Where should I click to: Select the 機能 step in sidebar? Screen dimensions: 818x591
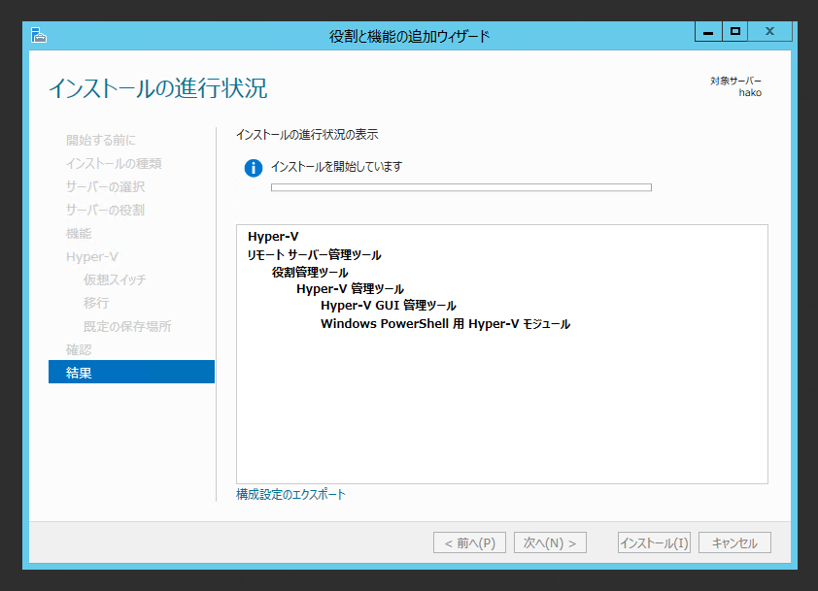(x=79, y=233)
